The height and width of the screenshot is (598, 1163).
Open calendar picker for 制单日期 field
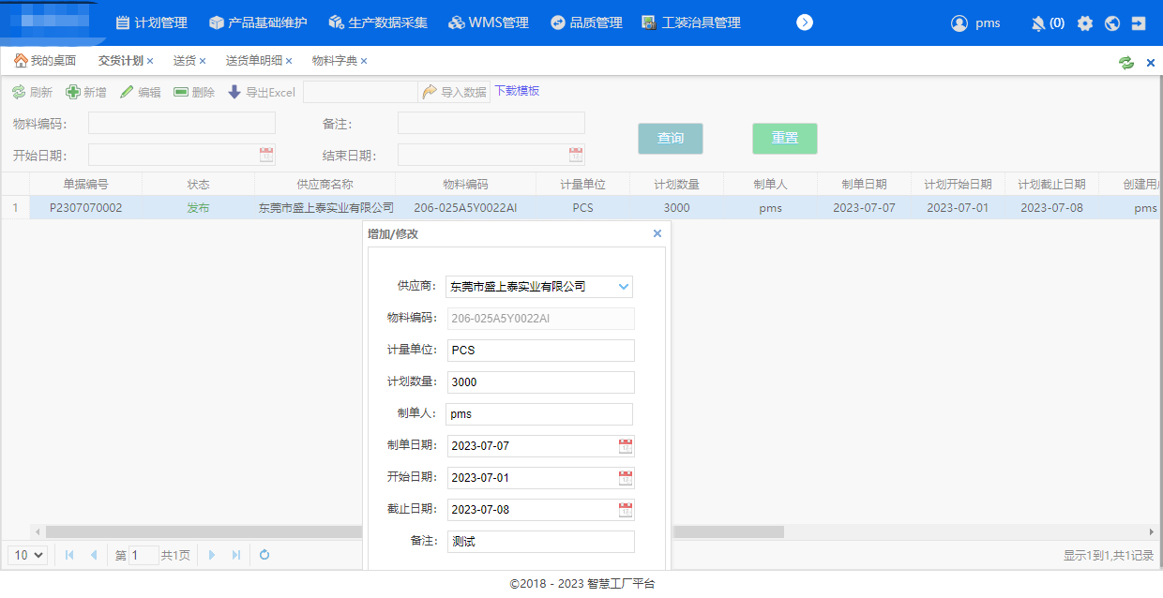[626, 446]
